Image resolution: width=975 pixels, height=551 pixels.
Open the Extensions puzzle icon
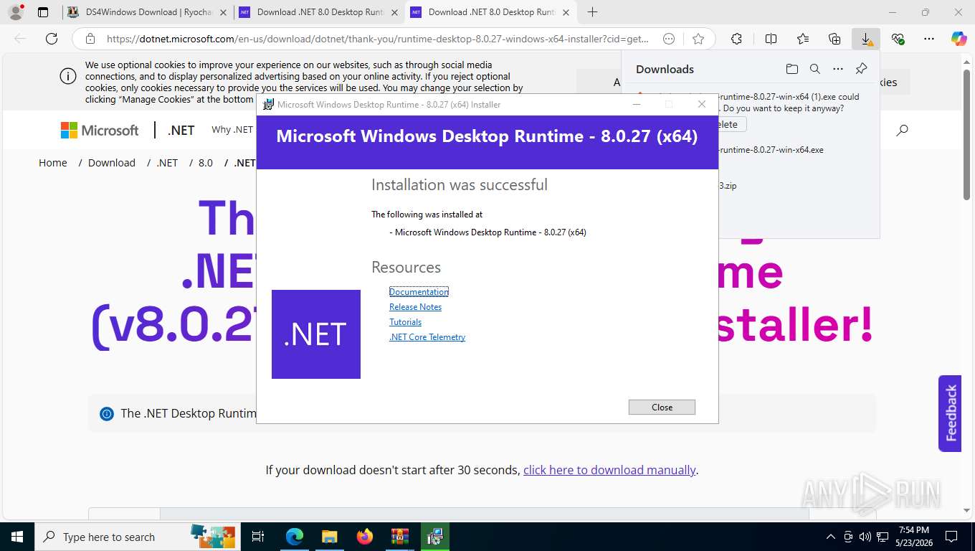pyautogui.click(x=736, y=39)
